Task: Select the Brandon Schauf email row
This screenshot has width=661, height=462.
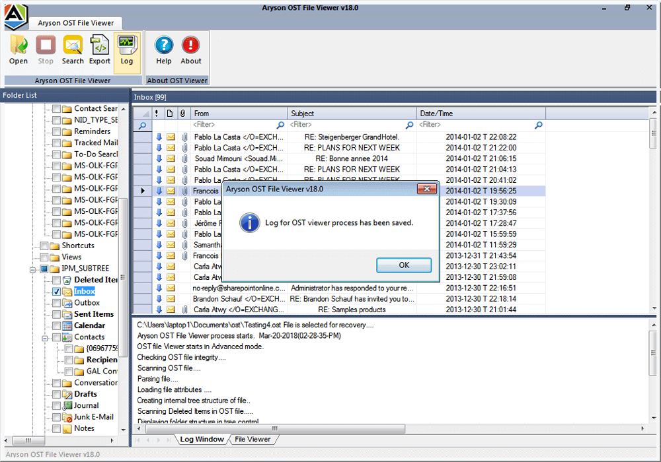Action: click(x=339, y=299)
